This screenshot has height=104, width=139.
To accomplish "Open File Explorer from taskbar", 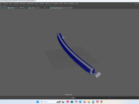I will 89,102.
